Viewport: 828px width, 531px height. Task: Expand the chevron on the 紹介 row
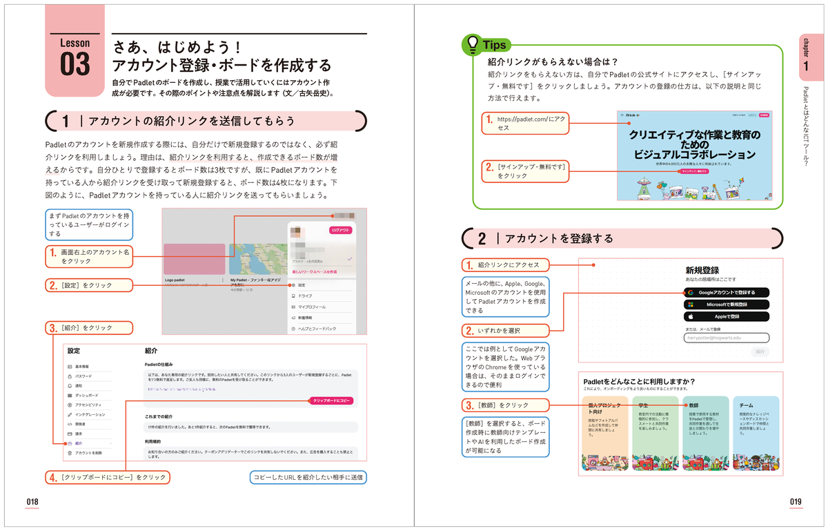click(110, 443)
